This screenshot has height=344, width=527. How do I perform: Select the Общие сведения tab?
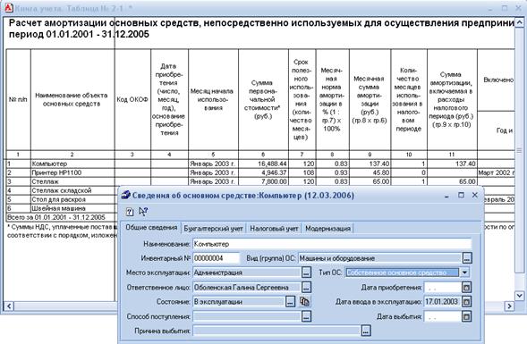pos(151,228)
